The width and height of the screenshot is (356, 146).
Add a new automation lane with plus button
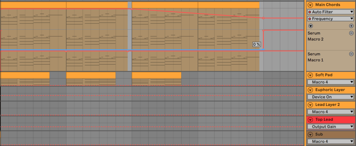click(351, 26)
